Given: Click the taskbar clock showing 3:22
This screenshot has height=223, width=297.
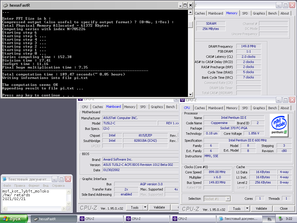Looking at the screenshot, I should (x=289, y=219).
